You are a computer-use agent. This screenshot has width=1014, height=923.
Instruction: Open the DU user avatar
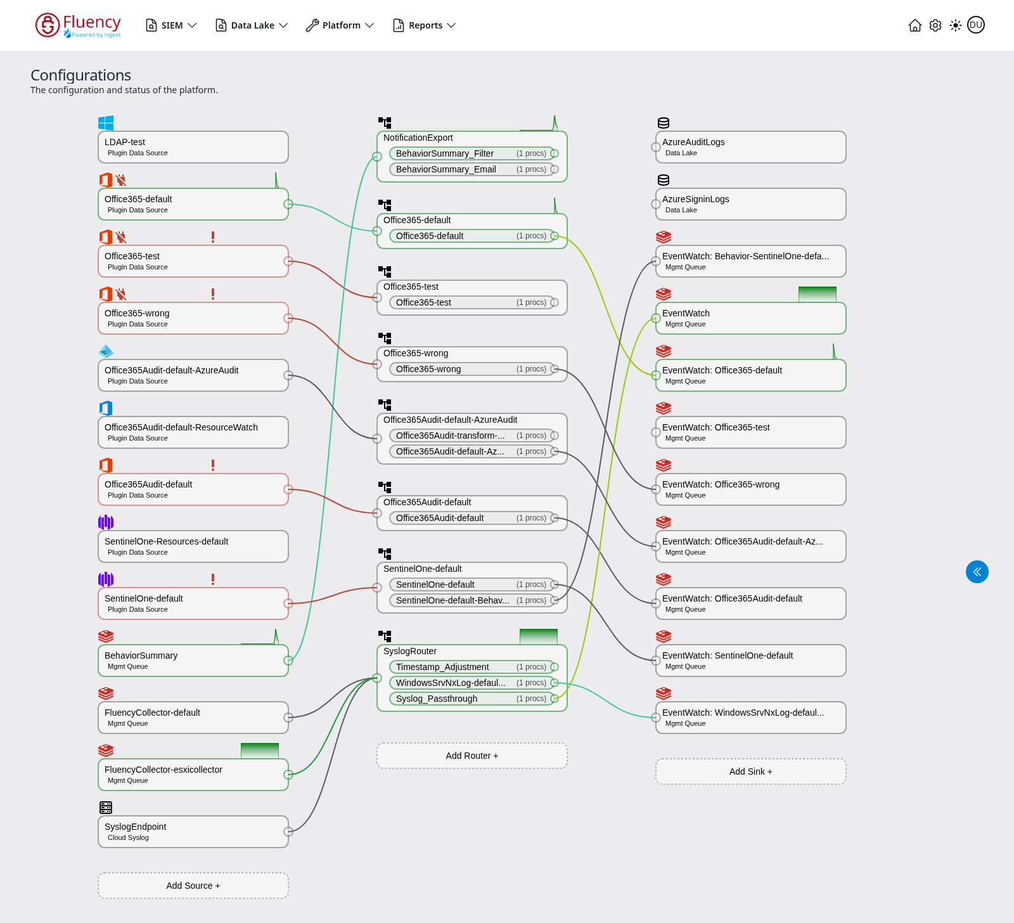coord(976,25)
